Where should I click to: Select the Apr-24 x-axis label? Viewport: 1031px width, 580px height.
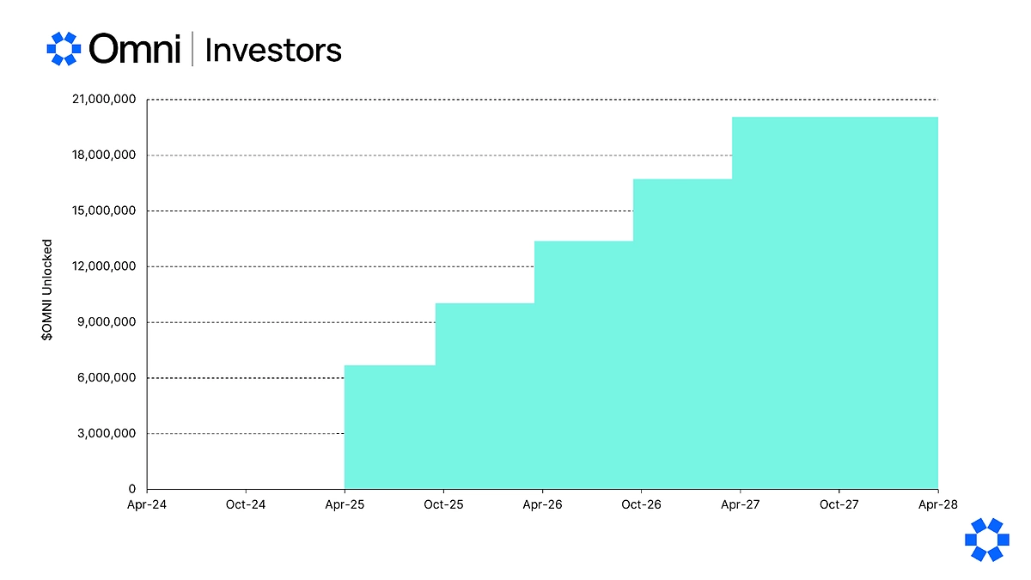(x=147, y=504)
